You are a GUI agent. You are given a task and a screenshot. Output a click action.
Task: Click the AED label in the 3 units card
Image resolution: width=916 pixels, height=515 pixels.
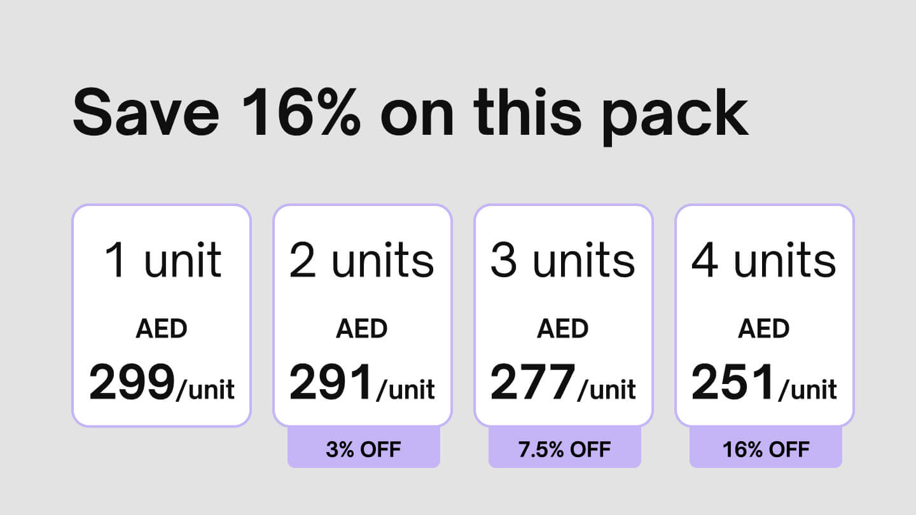click(x=563, y=329)
